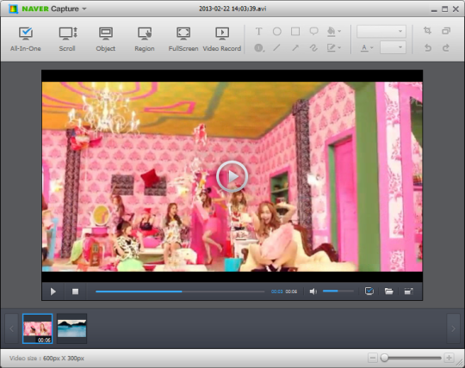The height and width of the screenshot is (368, 465).
Task: Capture the current video frame
Action: 369,291
